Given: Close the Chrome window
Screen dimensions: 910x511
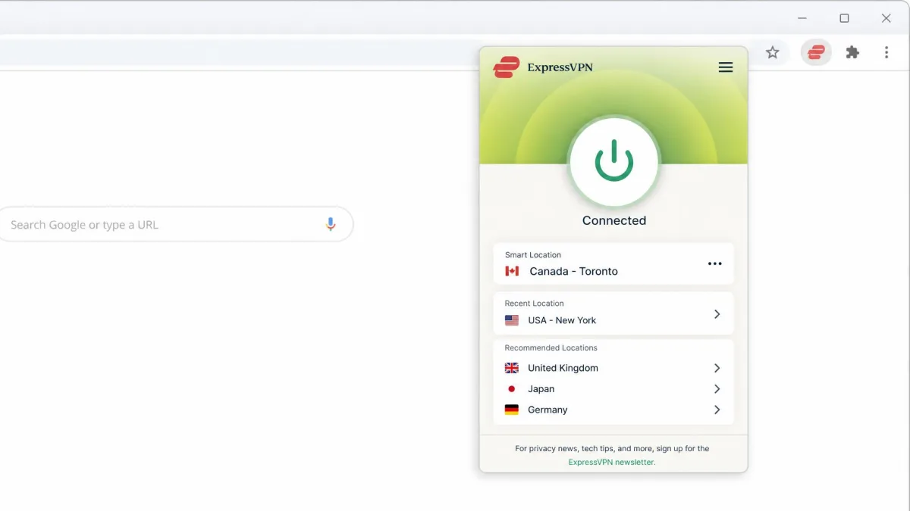Looking at the screenshot, I should click(x=886, y=18).
